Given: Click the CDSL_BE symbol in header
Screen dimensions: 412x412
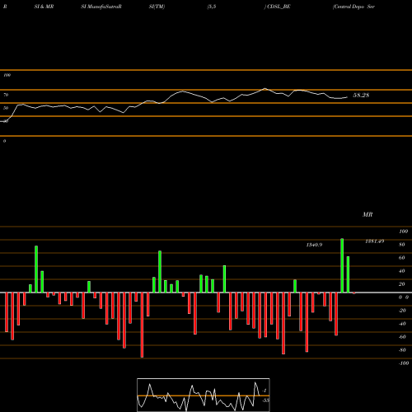Looking at the screenshot, I should [x=279, y=7].
